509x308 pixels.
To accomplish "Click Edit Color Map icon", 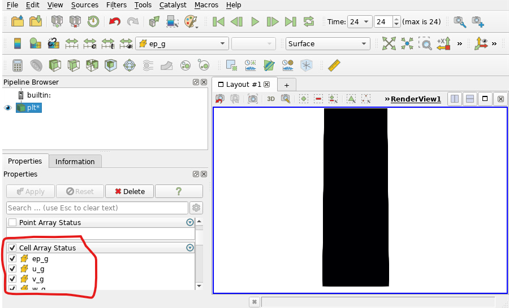I will pos(36,43).
